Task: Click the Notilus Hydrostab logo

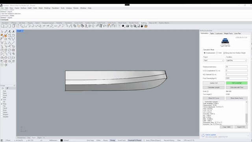Action: point(225,43)
